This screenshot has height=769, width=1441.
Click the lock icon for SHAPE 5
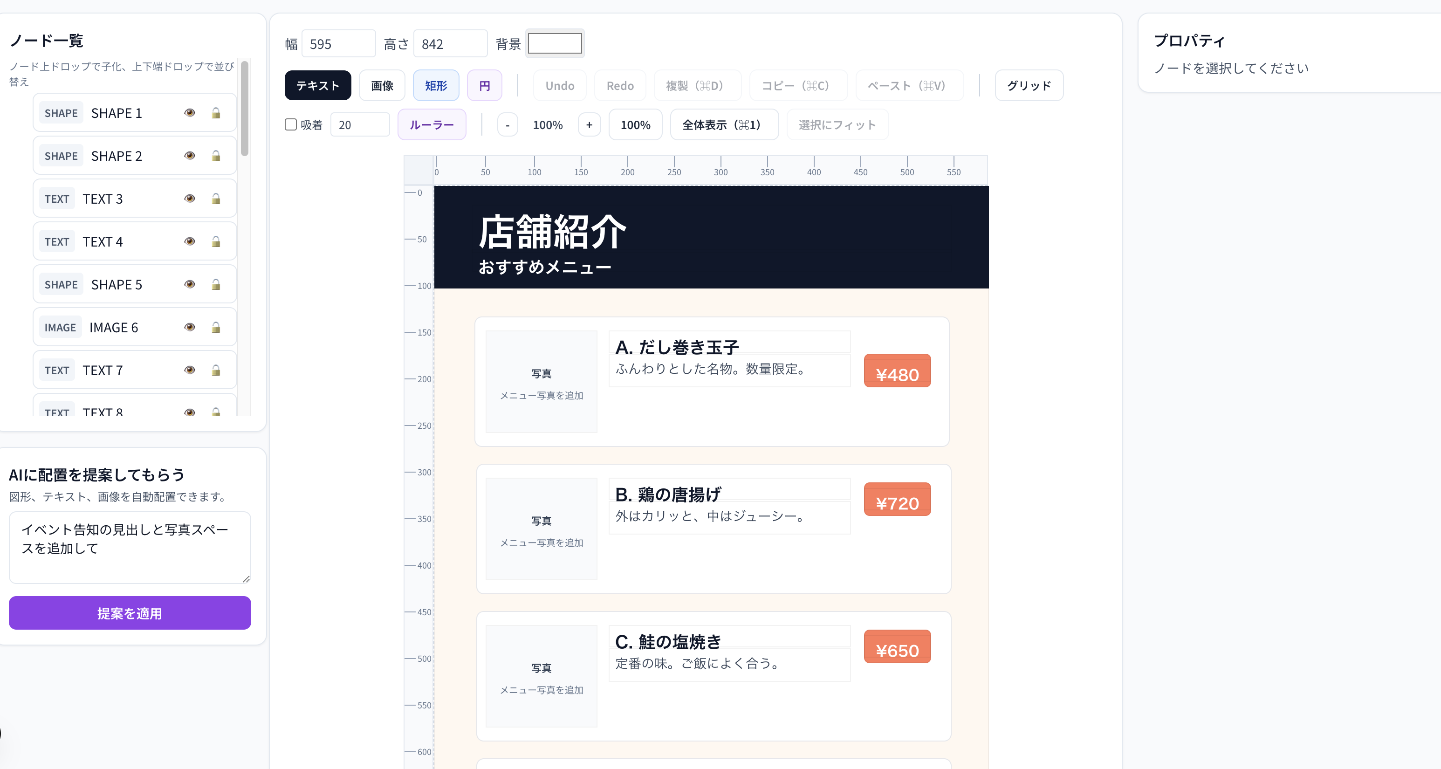pyautogui.click(x=215, y=285)
